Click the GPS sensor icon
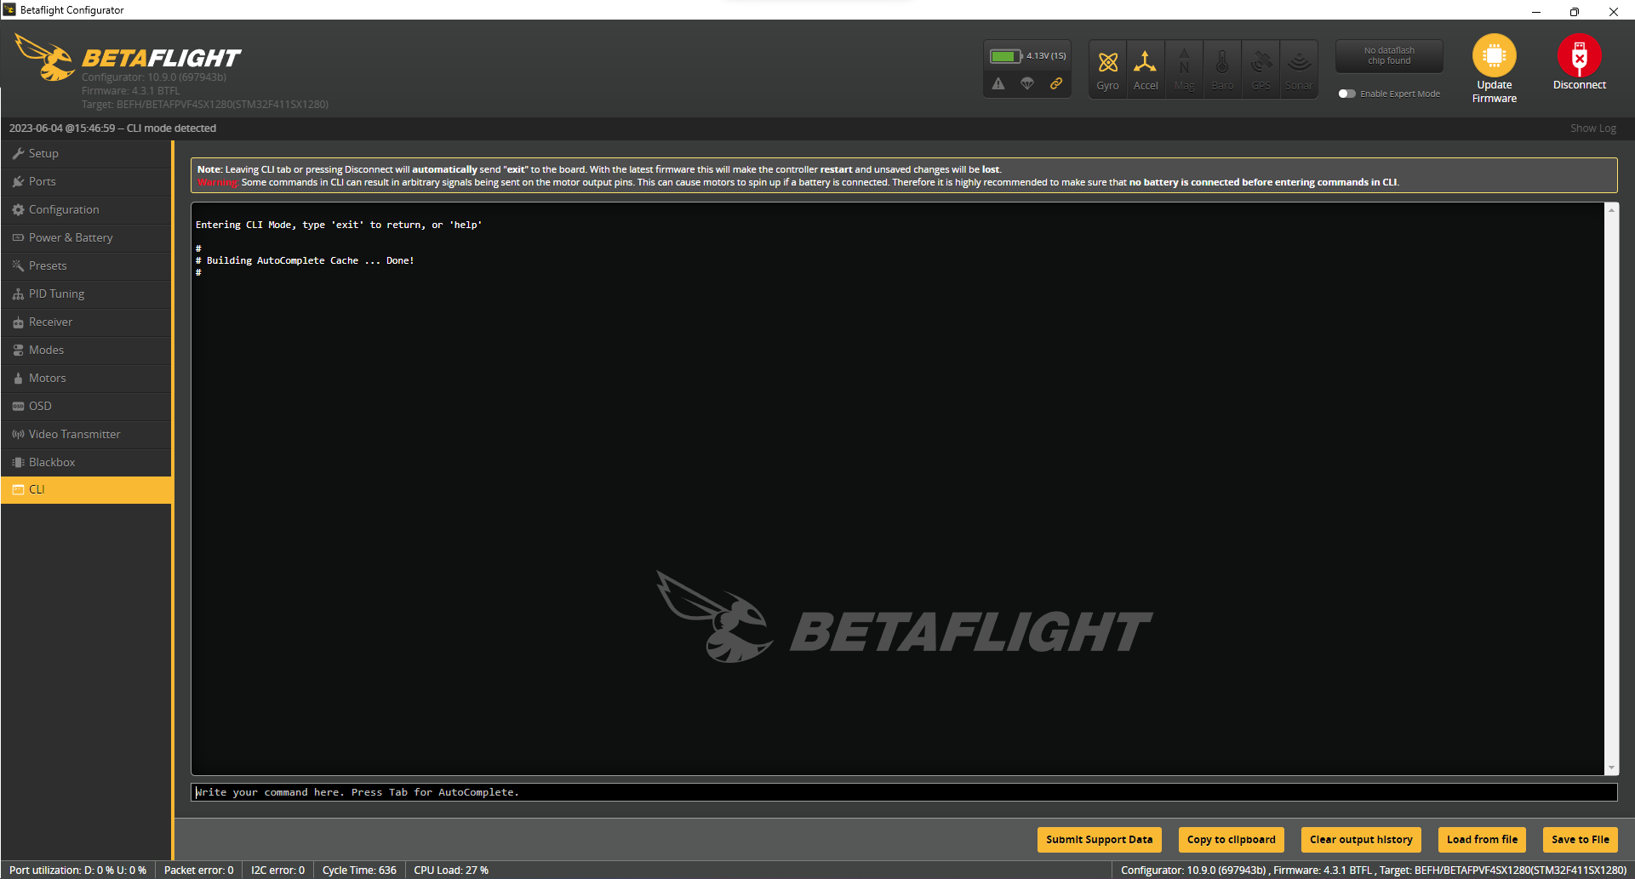The width and height of the screenshot is (1635, 879). (1261, 62)
